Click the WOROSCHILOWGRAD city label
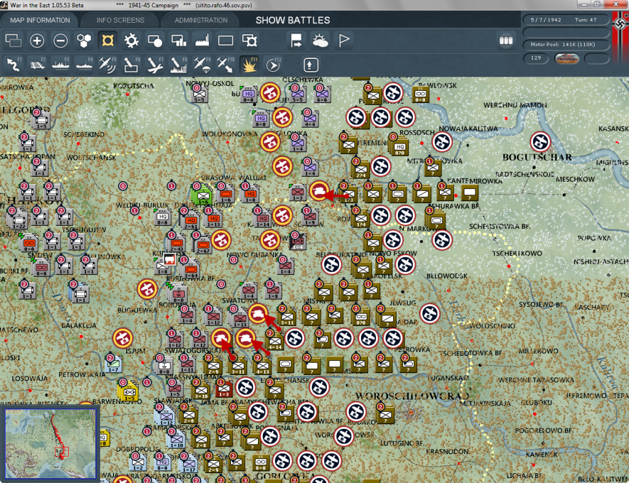This screenshot has width=629, height=483. (412, 396)
